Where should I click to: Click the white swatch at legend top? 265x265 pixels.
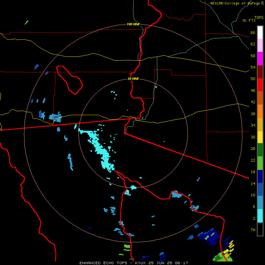tap(260, 32)
